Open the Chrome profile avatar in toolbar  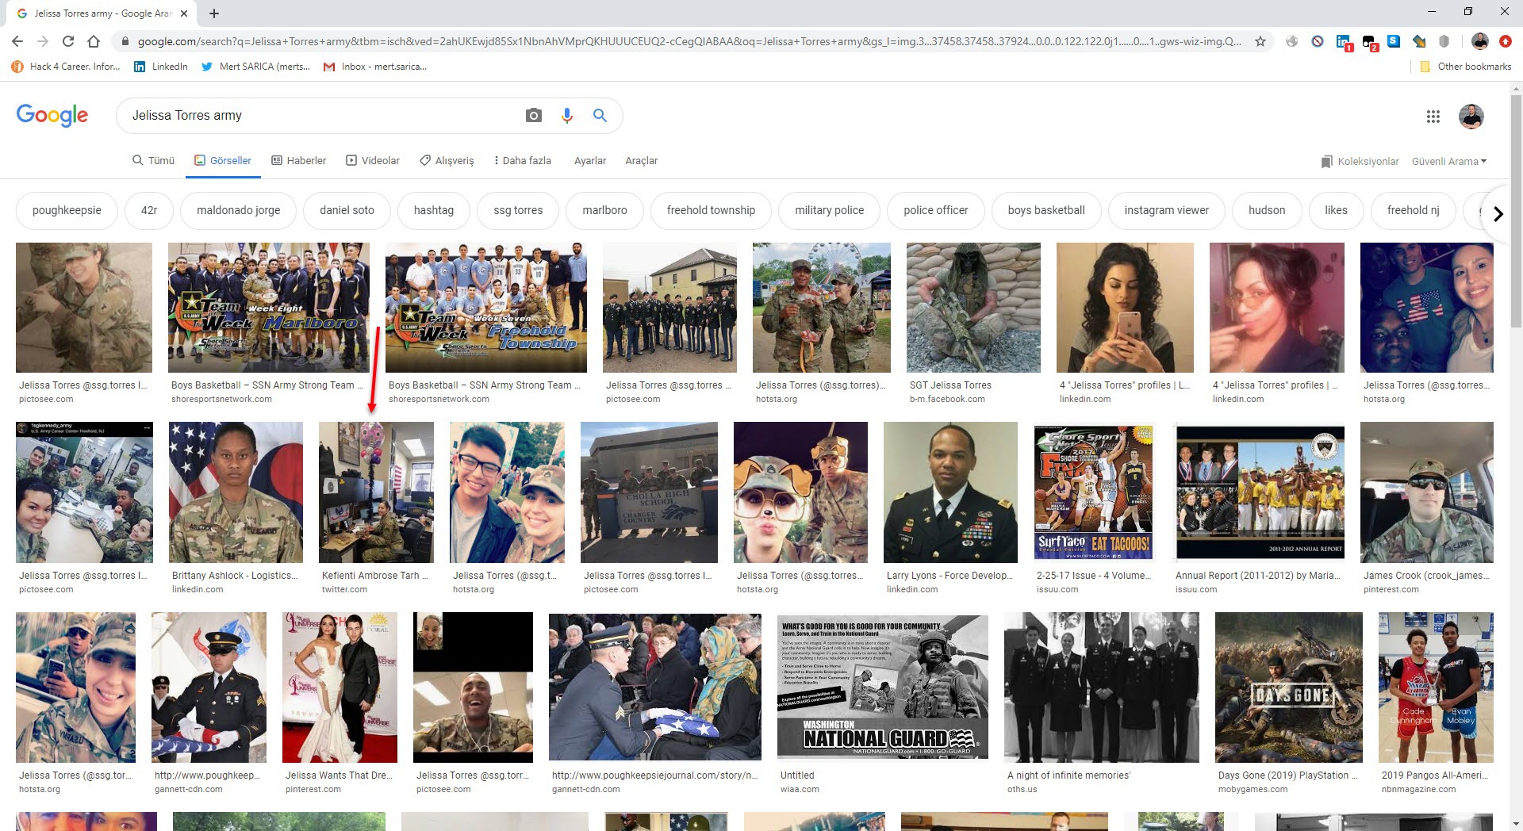[x=1480, y=41]
